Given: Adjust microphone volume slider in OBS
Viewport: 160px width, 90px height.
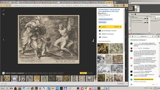Looking at the screenshot, I should tap(137, 18).
